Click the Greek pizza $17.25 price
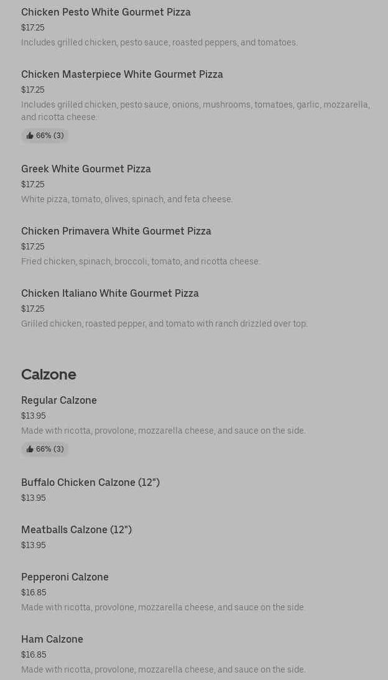Image resolution: width=388 pixels, height=680 pixels. click(33, 185)
